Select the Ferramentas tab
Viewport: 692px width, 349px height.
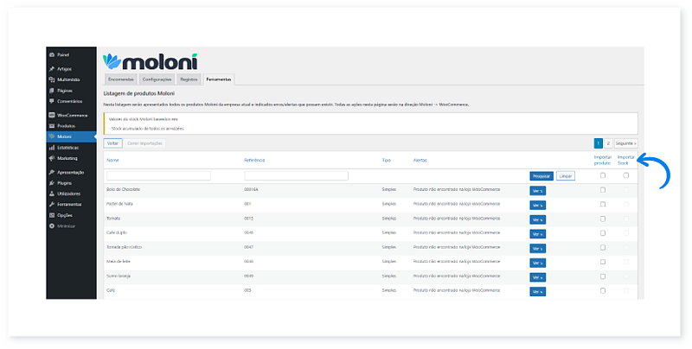219,79
